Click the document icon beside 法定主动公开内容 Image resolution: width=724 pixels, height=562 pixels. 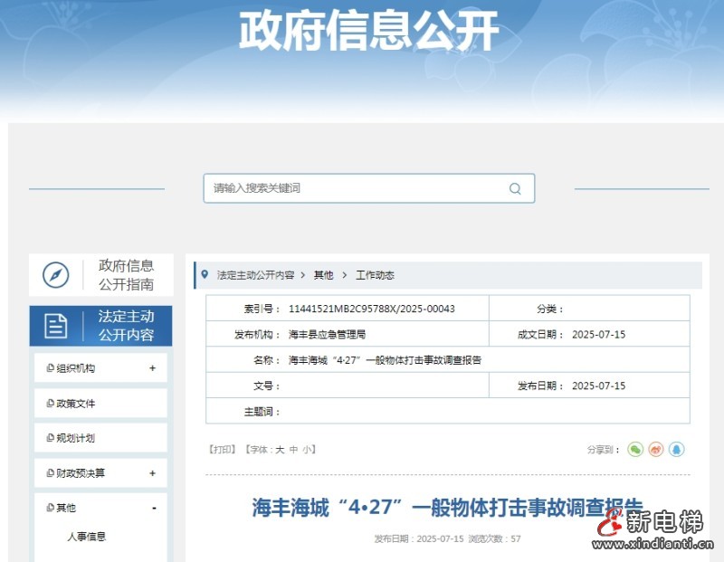[x=56, y=326]
